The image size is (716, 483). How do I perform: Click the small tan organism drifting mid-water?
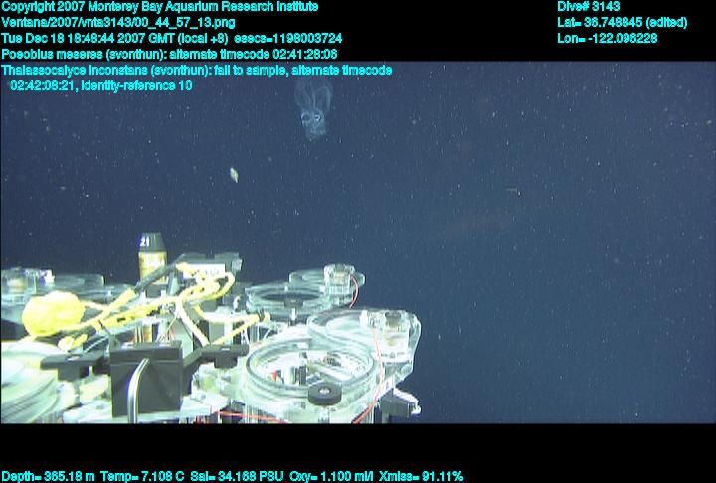pos(233,174)
